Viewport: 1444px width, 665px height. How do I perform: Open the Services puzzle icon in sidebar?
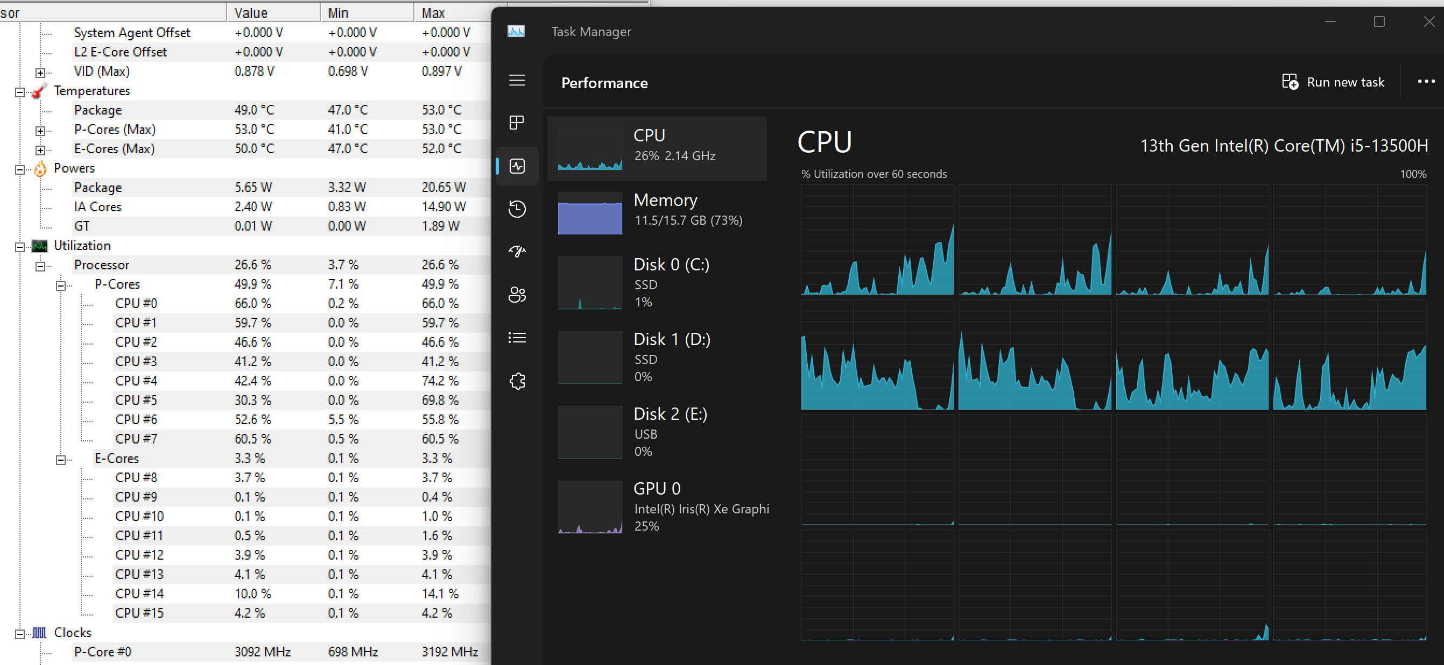click(x=517, y=381)
